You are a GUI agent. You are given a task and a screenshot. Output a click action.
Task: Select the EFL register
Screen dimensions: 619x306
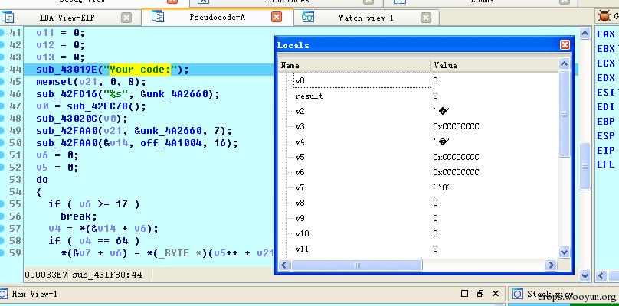point(606,164)
